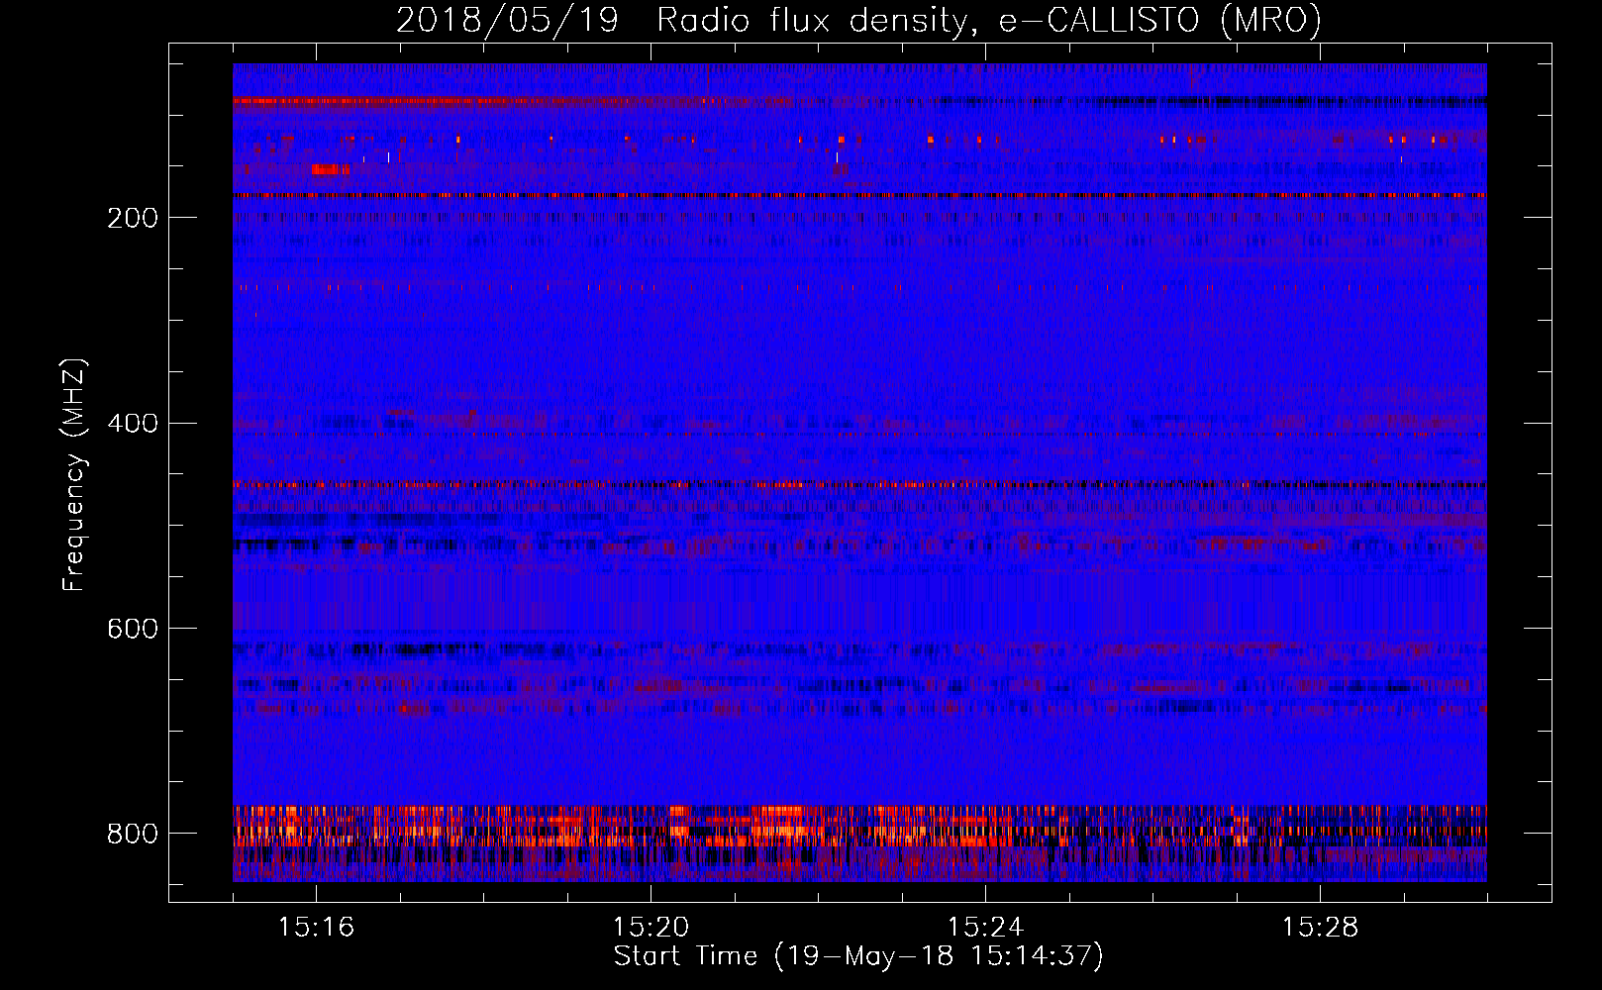Click the date '2018/05/19' in the title

(x=507, y=21)
